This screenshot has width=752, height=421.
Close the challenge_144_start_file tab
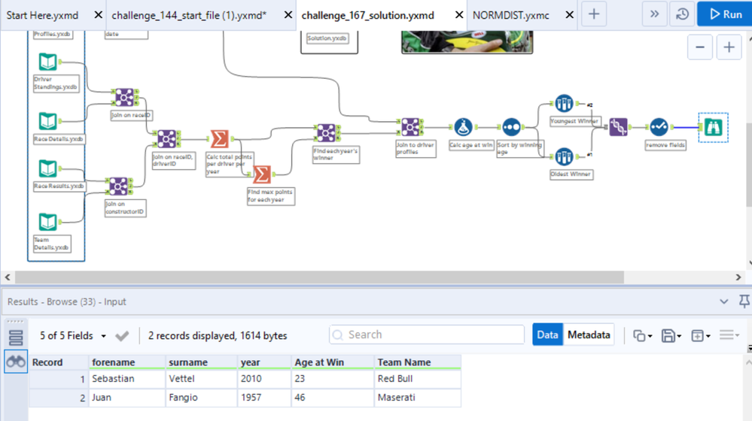pos(288,15)
